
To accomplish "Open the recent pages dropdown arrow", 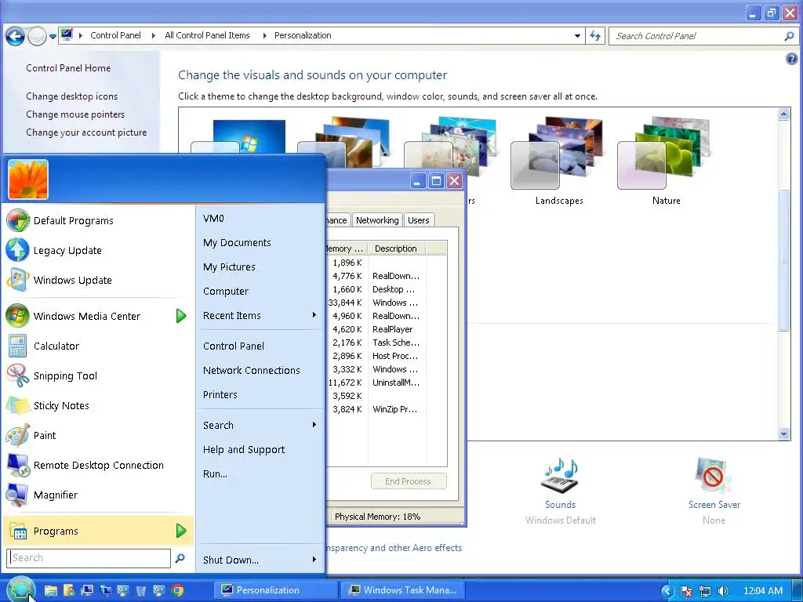I will point(53,37).
